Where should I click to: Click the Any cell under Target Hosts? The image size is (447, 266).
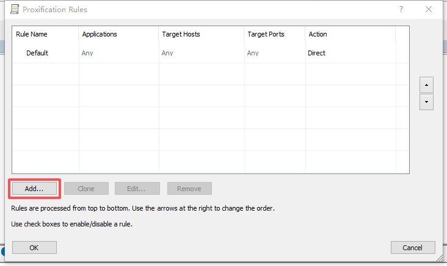coord(167,53)
